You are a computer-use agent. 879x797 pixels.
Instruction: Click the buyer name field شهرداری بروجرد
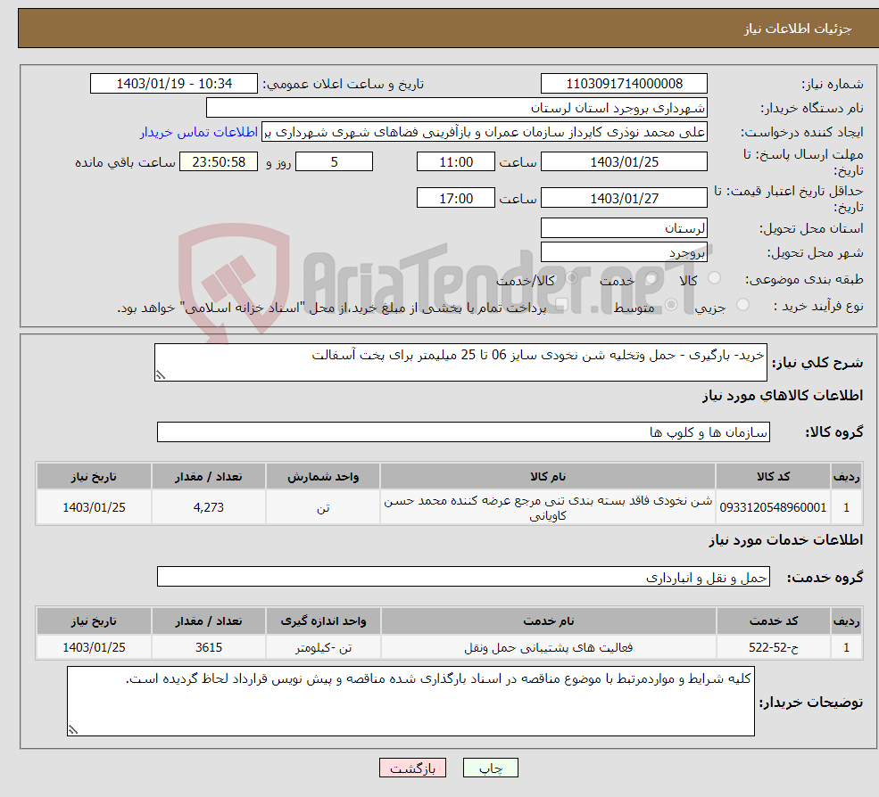click(x=457, y=108)
